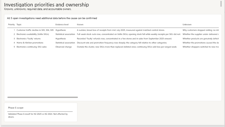The image size is (225, 127).
Task: Click 'Why customers stopped visiting' unknown cell
Action: (x=201, y=30)
